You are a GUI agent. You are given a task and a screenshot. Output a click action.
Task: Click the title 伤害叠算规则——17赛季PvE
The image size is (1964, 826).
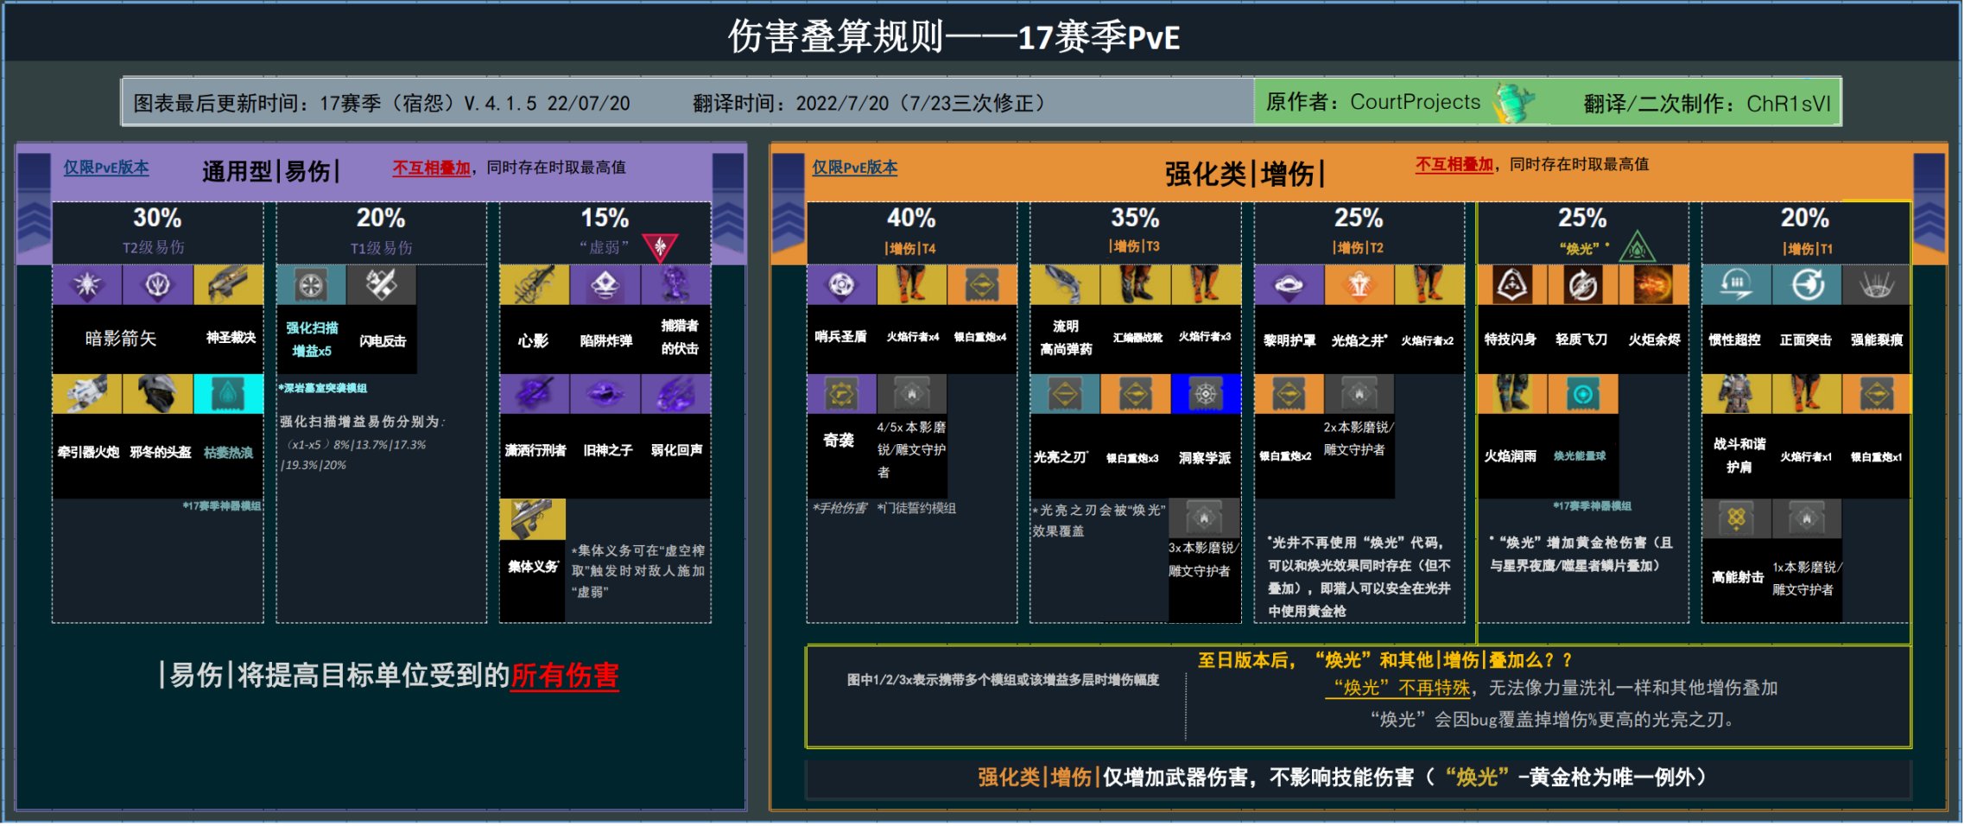click(954, 36)
